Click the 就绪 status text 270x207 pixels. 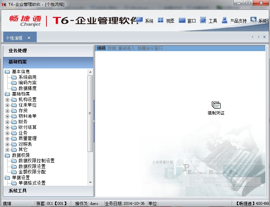pyautogui.click(x=7, y=203)
